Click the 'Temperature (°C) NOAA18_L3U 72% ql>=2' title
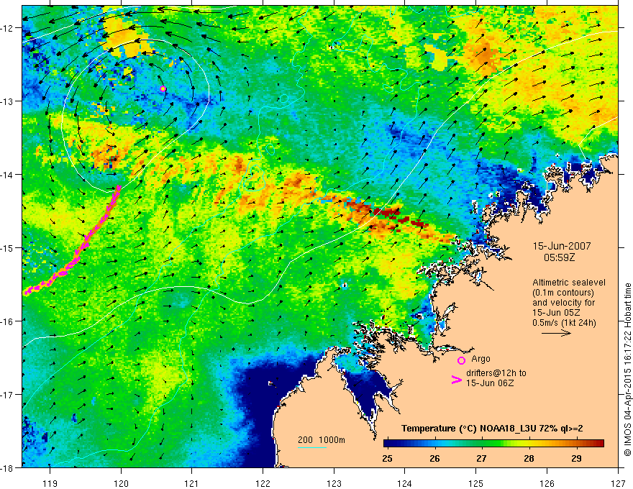 click(492, 429)
